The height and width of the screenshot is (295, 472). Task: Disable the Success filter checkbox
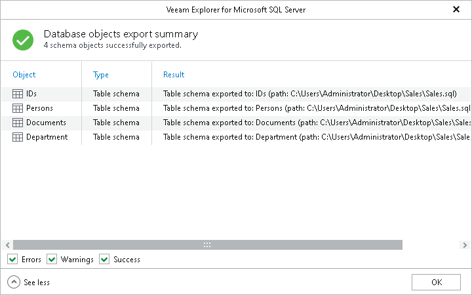coord(104,259)
